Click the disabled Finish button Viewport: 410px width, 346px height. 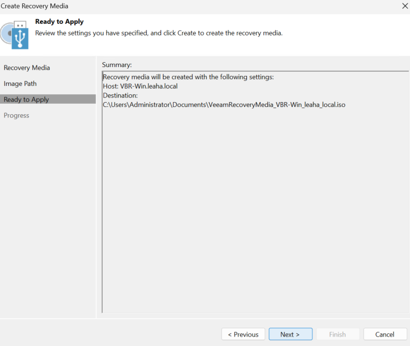pyautogui.click(x=338, y=334)
